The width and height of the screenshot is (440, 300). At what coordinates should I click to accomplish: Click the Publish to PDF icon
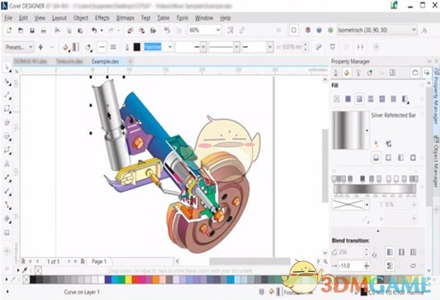coord(153,31)
